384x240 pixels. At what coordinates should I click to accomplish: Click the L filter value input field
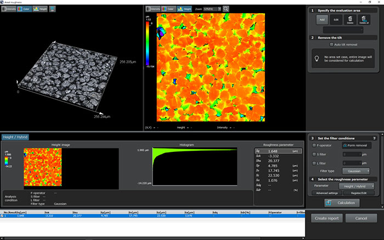[x=352, y=163]
